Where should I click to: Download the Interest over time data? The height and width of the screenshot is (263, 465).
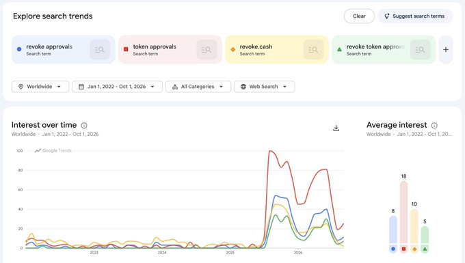coord(336,128)
